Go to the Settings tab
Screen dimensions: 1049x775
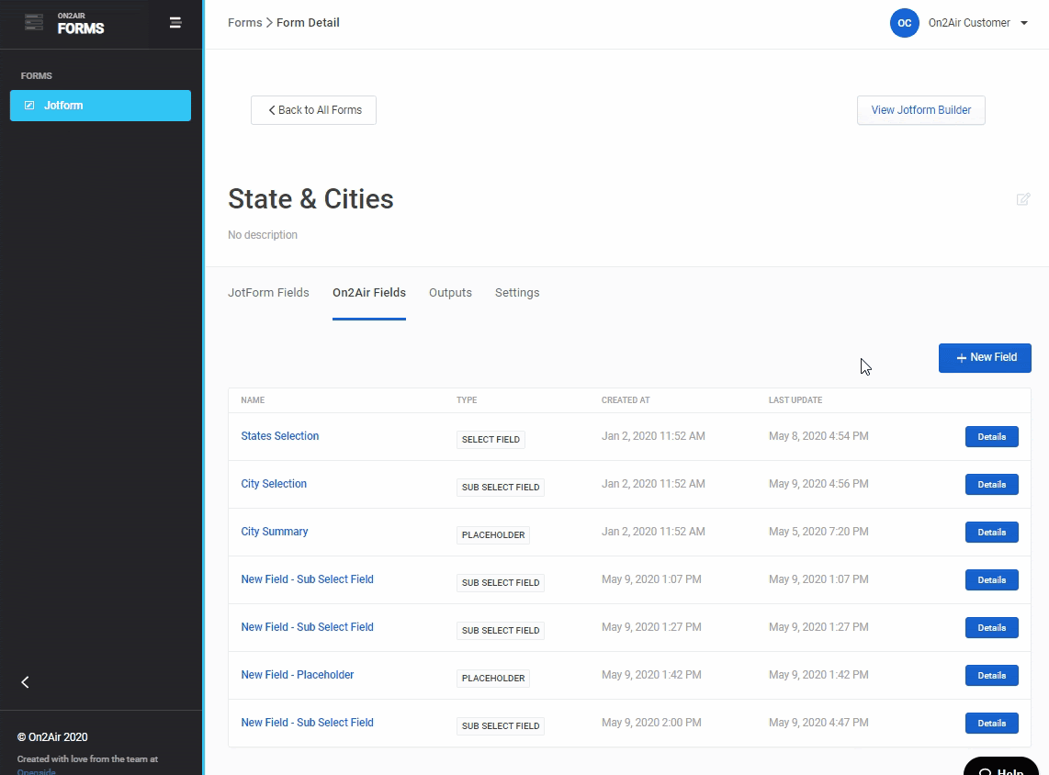517,293
